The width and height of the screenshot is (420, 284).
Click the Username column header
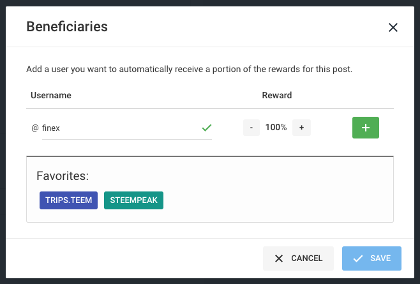coord(51,96)
